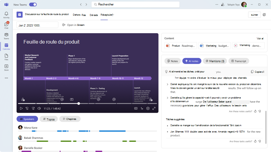This screenshot has height=152, width=271.
Task: Click the suinter button
Action: pyautogui.click(x=254, y=15)
